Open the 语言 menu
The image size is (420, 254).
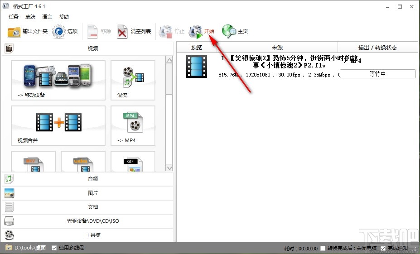point(47,17)
